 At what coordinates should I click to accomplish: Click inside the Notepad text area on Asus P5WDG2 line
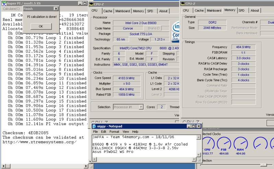113,152
